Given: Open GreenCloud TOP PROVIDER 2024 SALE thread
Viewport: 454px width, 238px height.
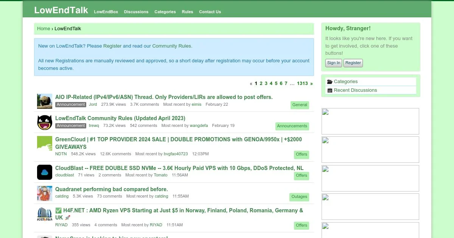Looking at the screenshot, I should pyautogui.click(x=179, y=143).
